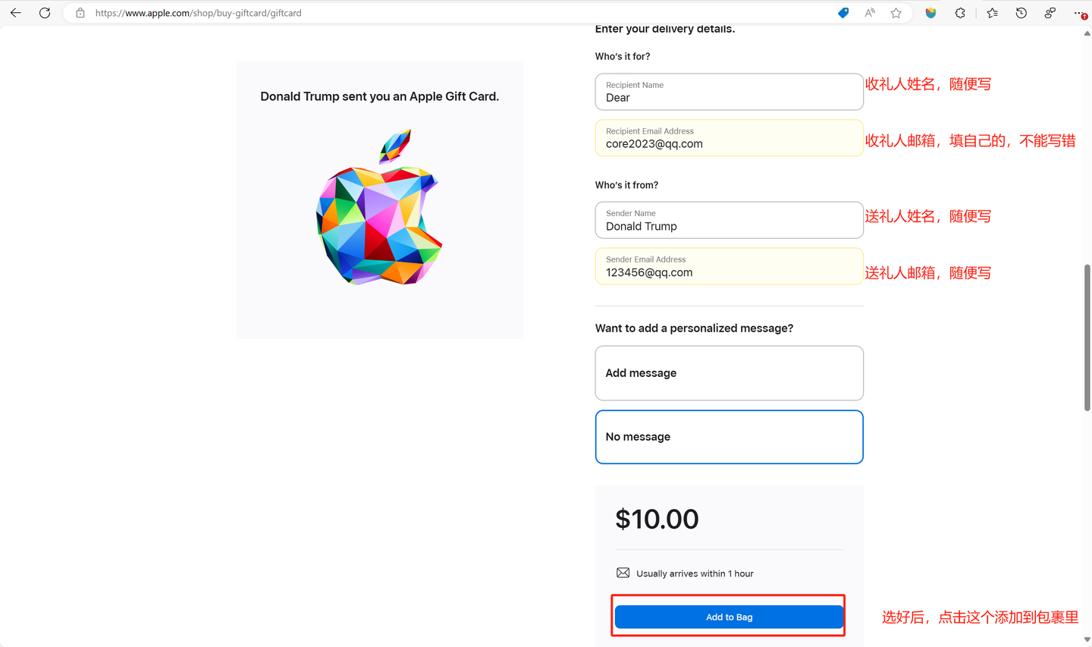1092x647 pixels.
Task: Open the browser extensions puzzle icon
Action: point(960,13)
